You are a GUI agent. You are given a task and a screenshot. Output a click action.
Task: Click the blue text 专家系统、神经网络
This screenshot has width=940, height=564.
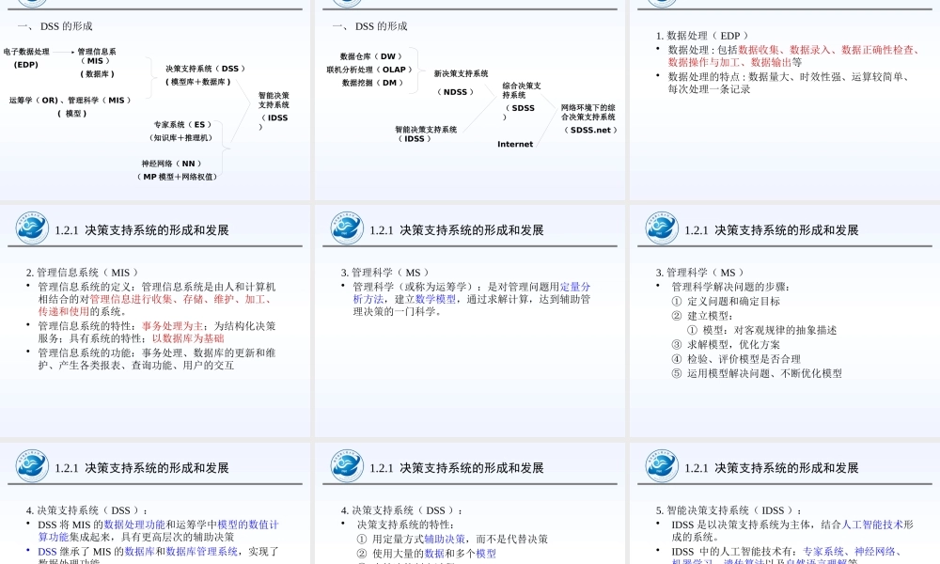coord(849,552)
